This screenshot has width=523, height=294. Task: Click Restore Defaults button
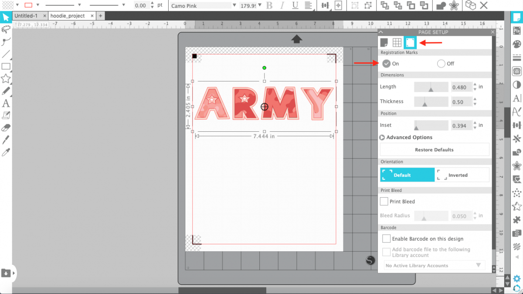(435, 150)
